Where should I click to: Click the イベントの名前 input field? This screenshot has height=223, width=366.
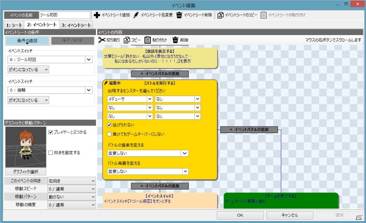pos(65,15)
